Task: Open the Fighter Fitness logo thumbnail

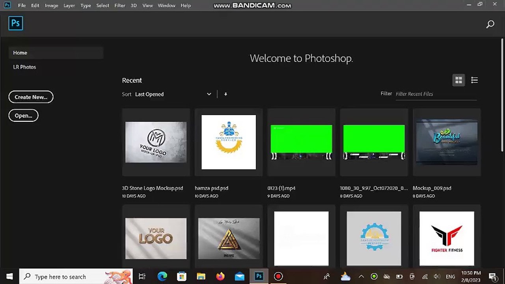Action: click(x=447, y=238)
